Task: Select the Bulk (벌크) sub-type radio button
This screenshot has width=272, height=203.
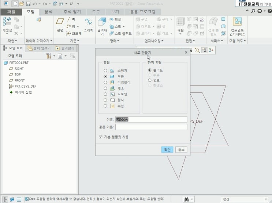Action: click(x=149, y=80)
